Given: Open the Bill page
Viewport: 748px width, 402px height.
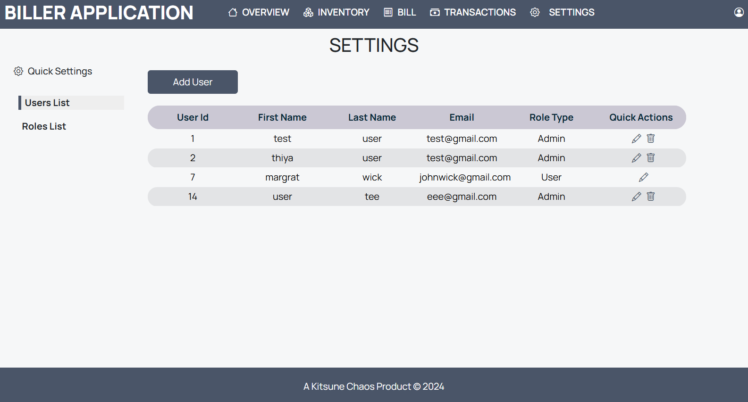Looking at the screenshot, I should coord(400,12).
